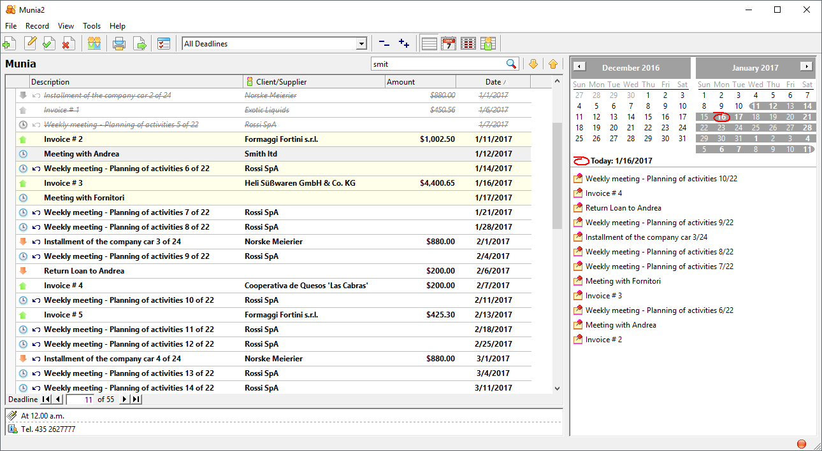Open the Tools menu
822x451 pixels.
coord(92,26)
